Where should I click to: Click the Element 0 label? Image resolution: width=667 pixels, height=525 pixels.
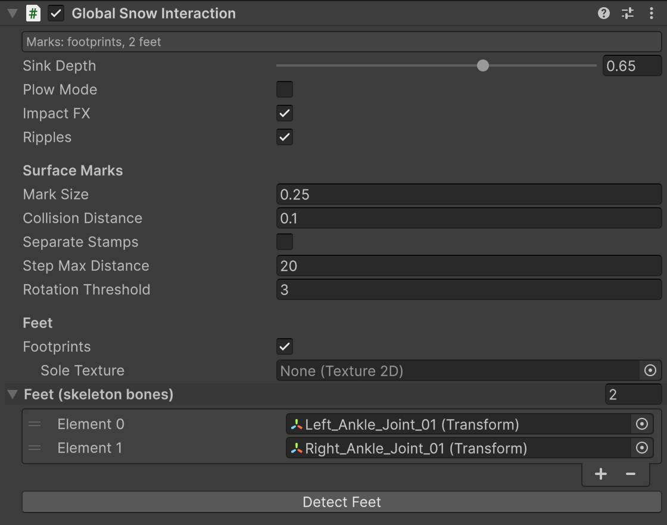tap(91, 424)
